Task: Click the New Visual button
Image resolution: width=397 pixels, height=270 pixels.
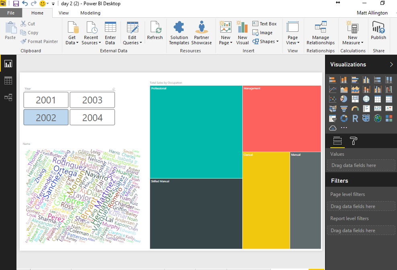Action: 242,33
